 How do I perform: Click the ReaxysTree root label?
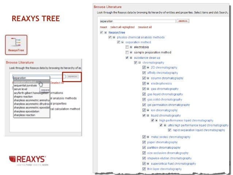tap(116, 33)
